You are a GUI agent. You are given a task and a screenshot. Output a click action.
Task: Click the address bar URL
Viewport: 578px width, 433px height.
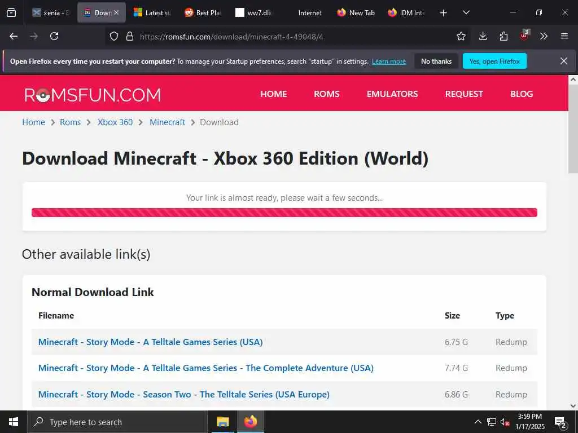tap(231, 37)
